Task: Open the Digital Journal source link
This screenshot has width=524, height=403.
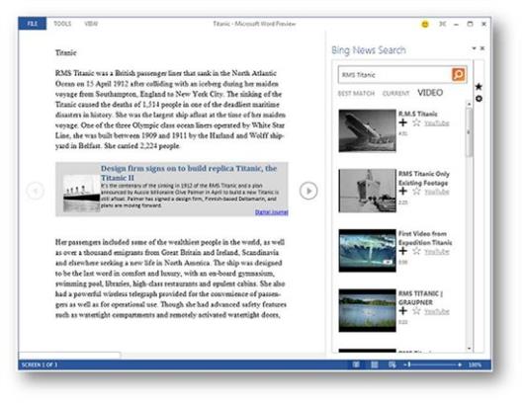Action: click(271, 212)
